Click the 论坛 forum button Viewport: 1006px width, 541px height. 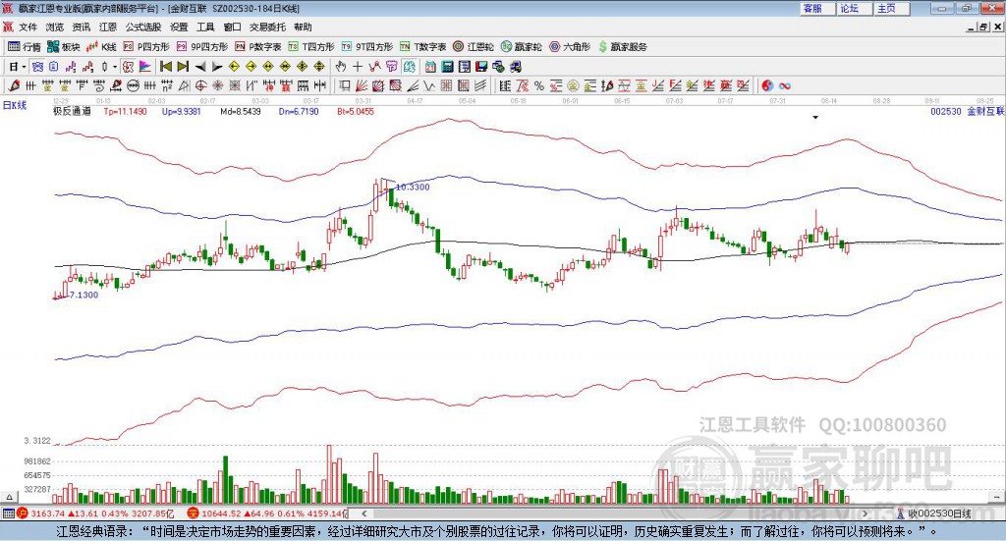coord(854,8)
